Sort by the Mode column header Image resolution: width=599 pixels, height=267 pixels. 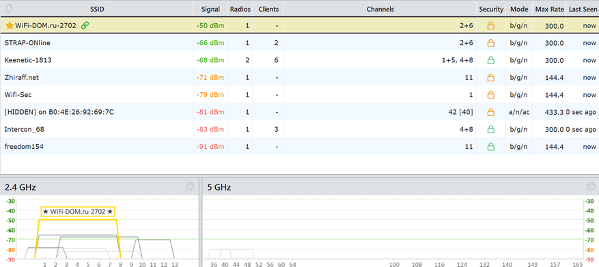coord(519,9)
